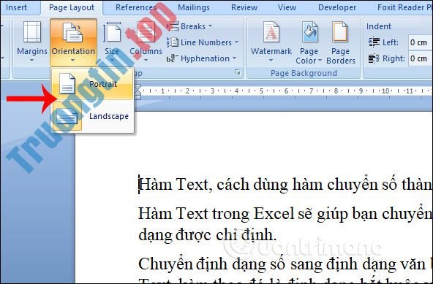The height and width of the screenshot is (284, 433).
Task: Click the horizontal ruler at mark 5
Action: pyautogui.click(x=261, y=91)
